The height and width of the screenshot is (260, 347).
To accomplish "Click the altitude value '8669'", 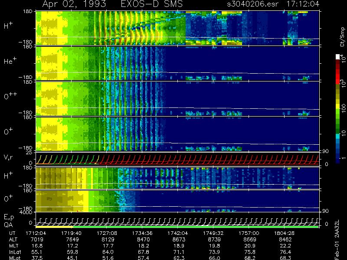I will pyautogui.click(x=250, y=240).
